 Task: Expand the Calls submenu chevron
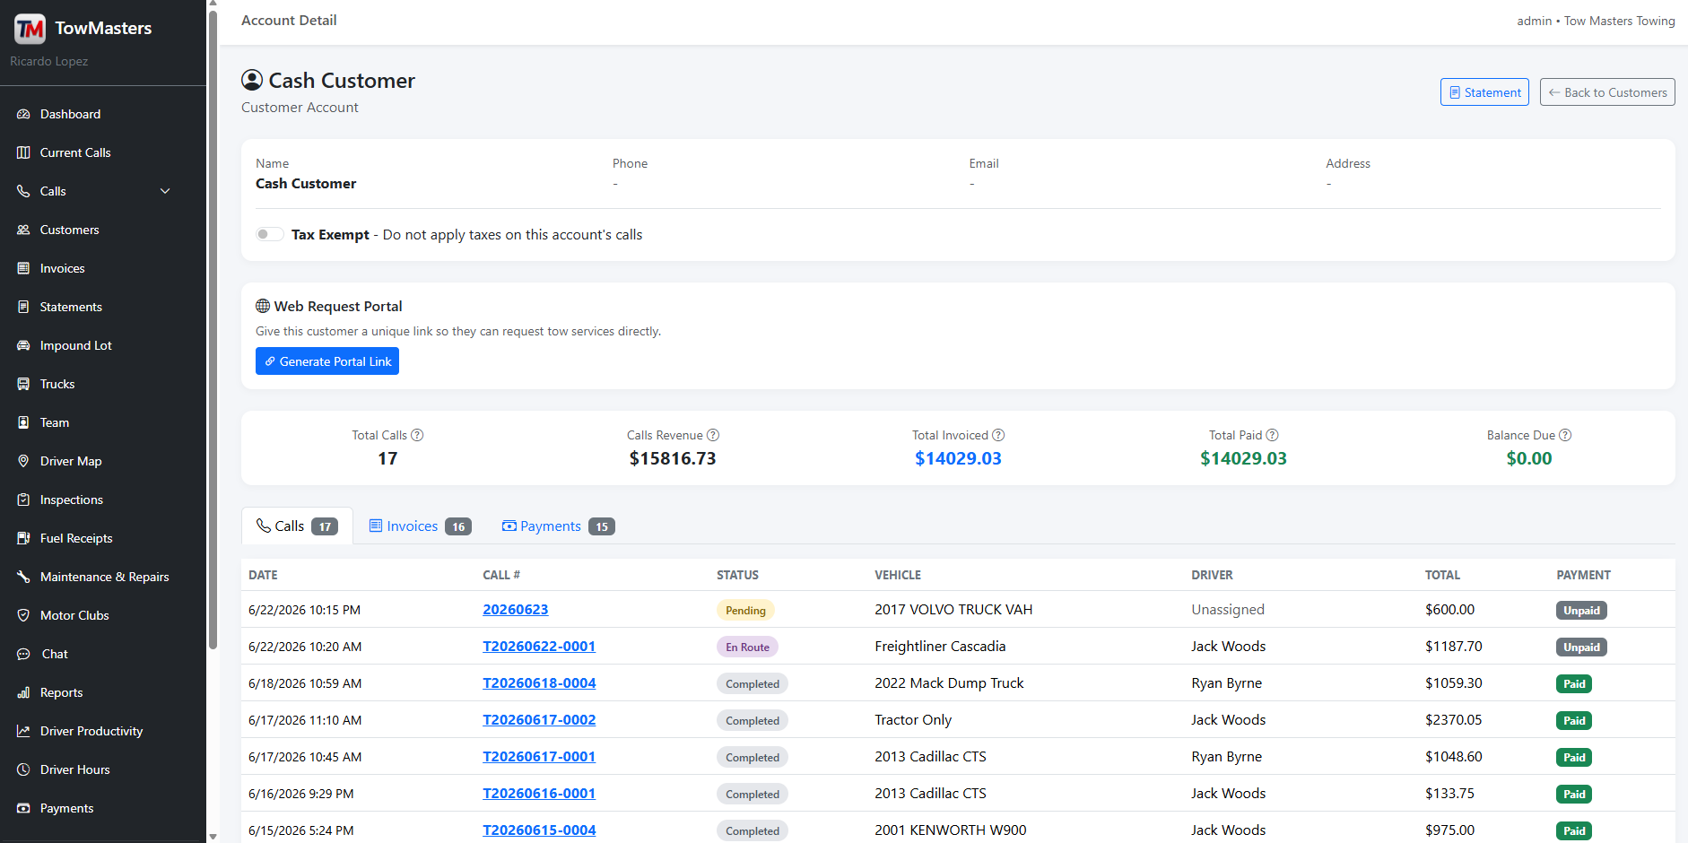coord(165,191)
